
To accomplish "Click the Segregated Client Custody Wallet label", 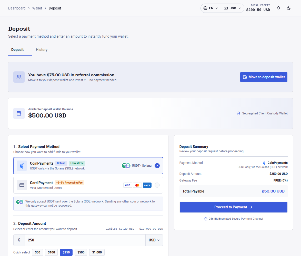I will pos(265,113).
